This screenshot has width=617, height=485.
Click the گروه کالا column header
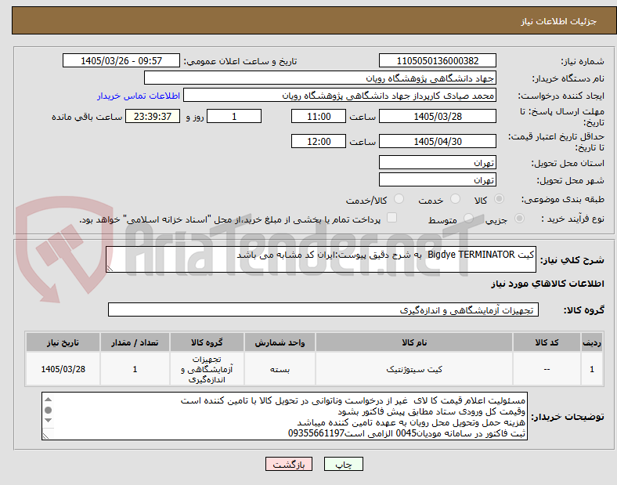coord(207,342)
